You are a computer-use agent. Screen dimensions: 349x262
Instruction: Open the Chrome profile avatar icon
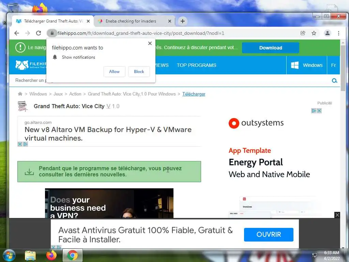coord(328,33)
